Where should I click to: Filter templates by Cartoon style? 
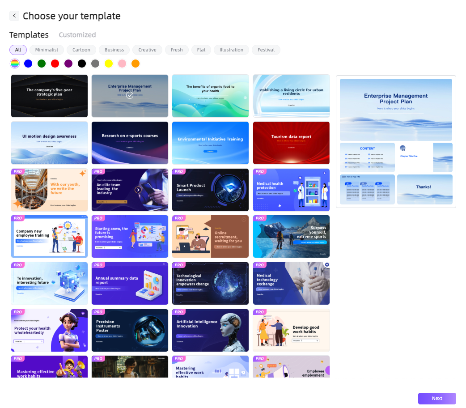[81, 50]
